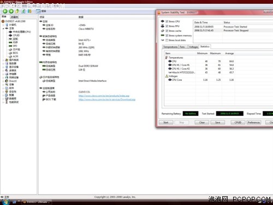Select the EVEREST v4.60 root node icon
This screenshot has width=273, height=205.
pyautogui.click(x=3, y=21)
